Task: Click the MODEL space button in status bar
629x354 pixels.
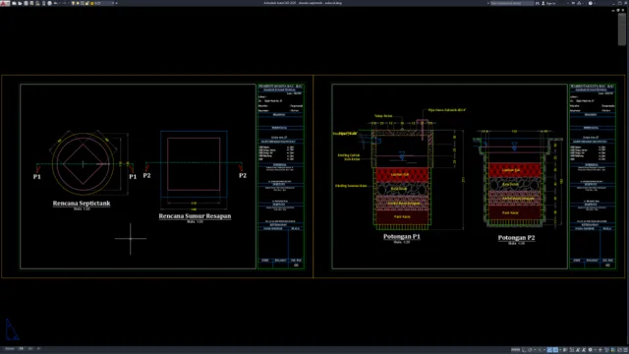Action: tap(515, 350)
